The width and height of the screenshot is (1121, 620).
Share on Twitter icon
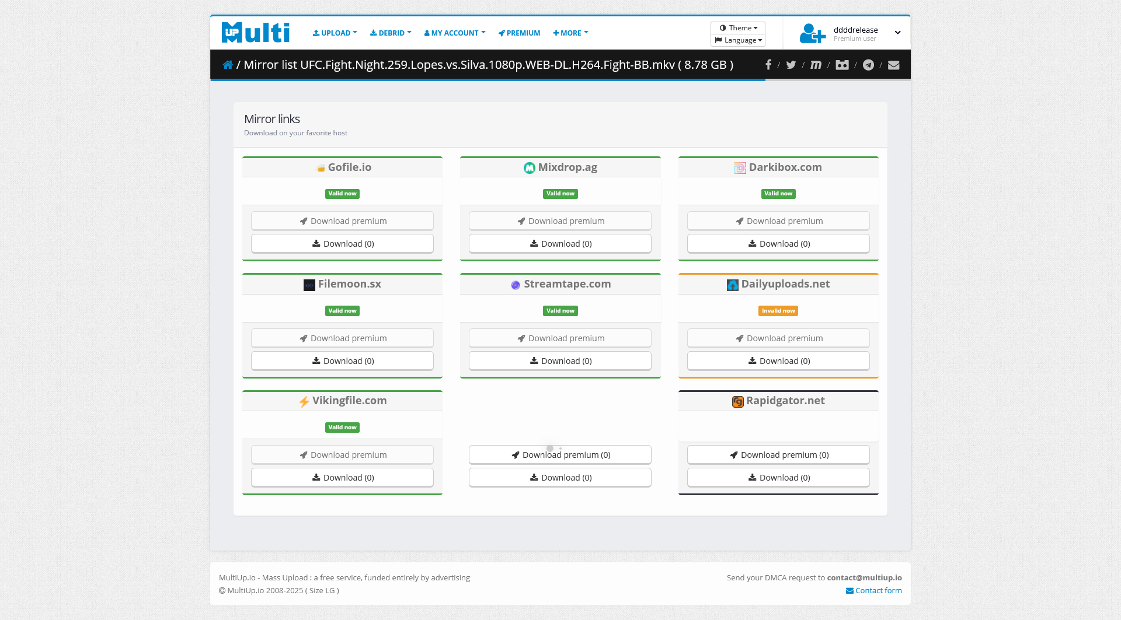point(791,65)
